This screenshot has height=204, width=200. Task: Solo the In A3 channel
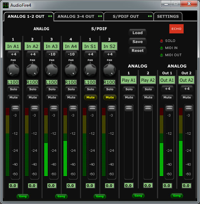[x=52, y=89]
